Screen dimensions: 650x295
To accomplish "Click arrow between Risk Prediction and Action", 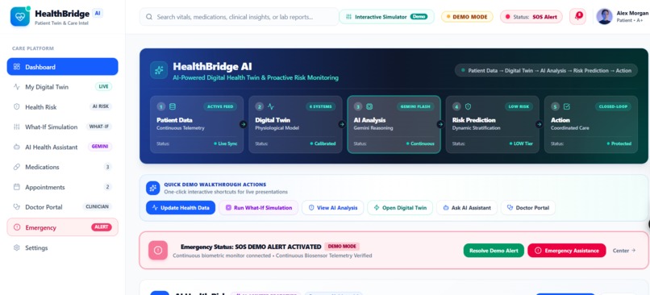I will 539,124.
